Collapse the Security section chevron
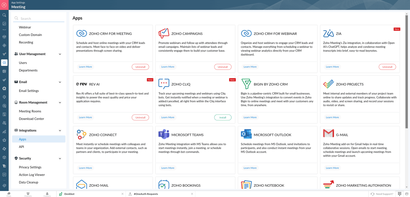410x197 pixels. click(60, 158)
